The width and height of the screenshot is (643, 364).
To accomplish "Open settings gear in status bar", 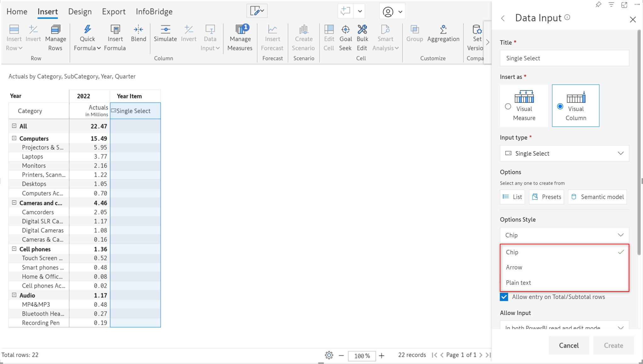I will click(329, 355).
